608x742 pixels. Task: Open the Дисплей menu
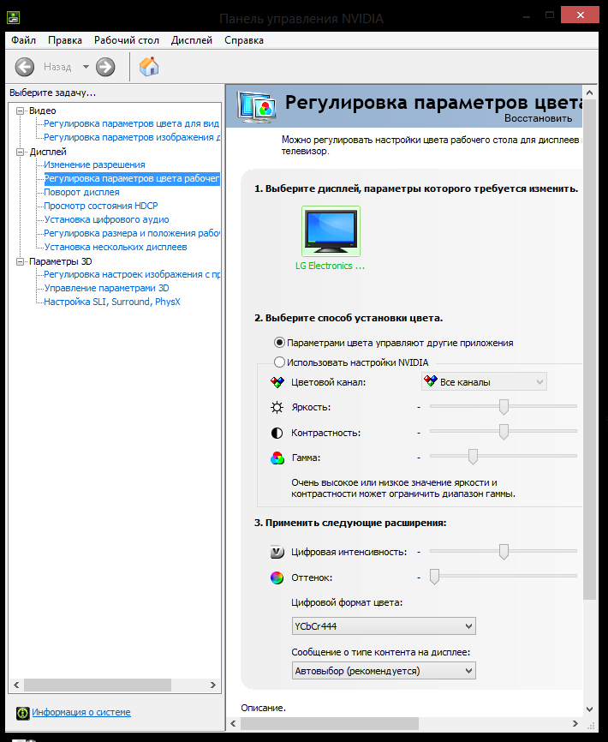[192, 40]
